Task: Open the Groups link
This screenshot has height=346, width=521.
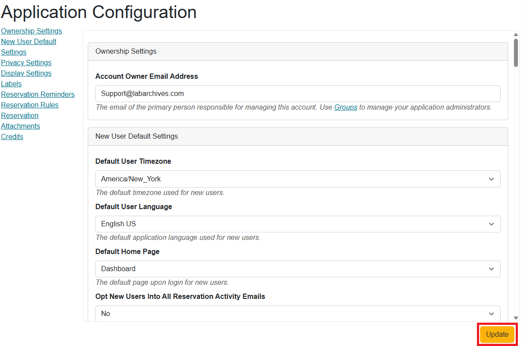Action: coord(346,107)
